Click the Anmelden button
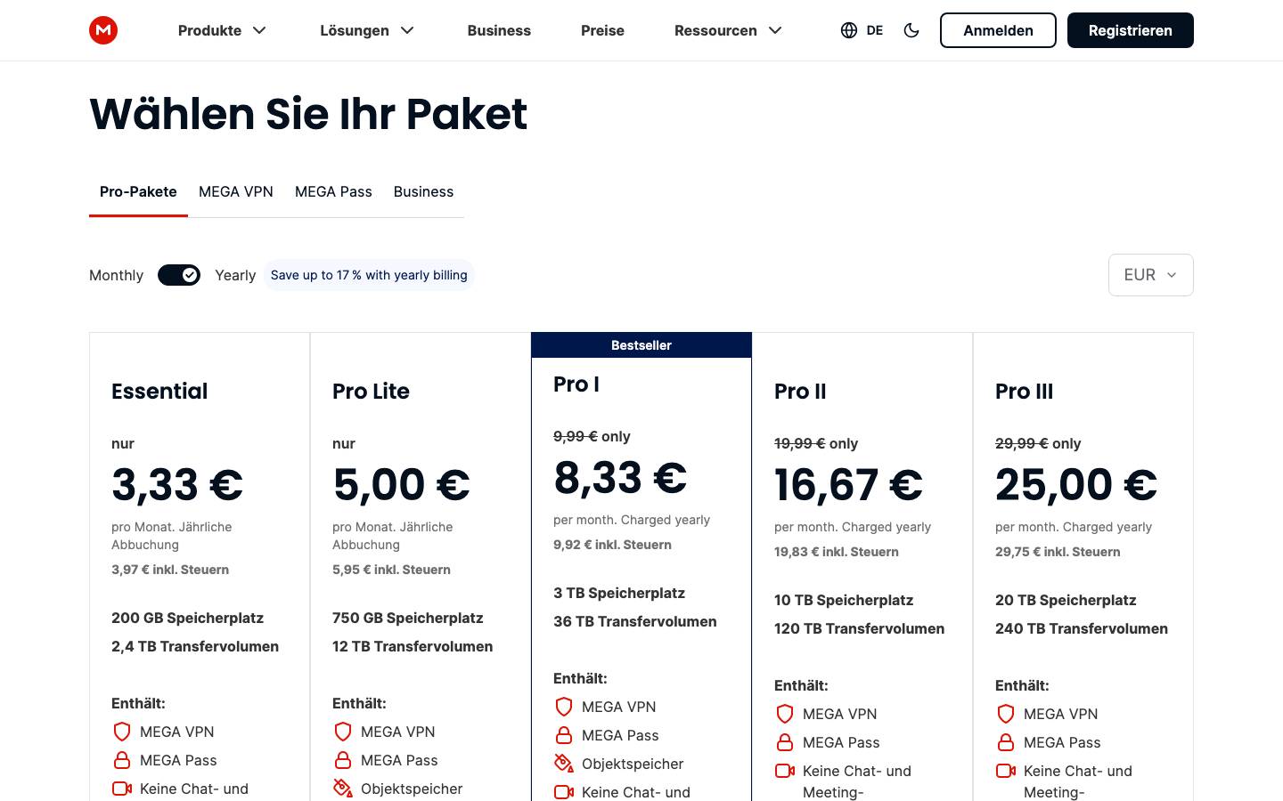This screenshot has height=801, width=1283. (x=998, y=30)
